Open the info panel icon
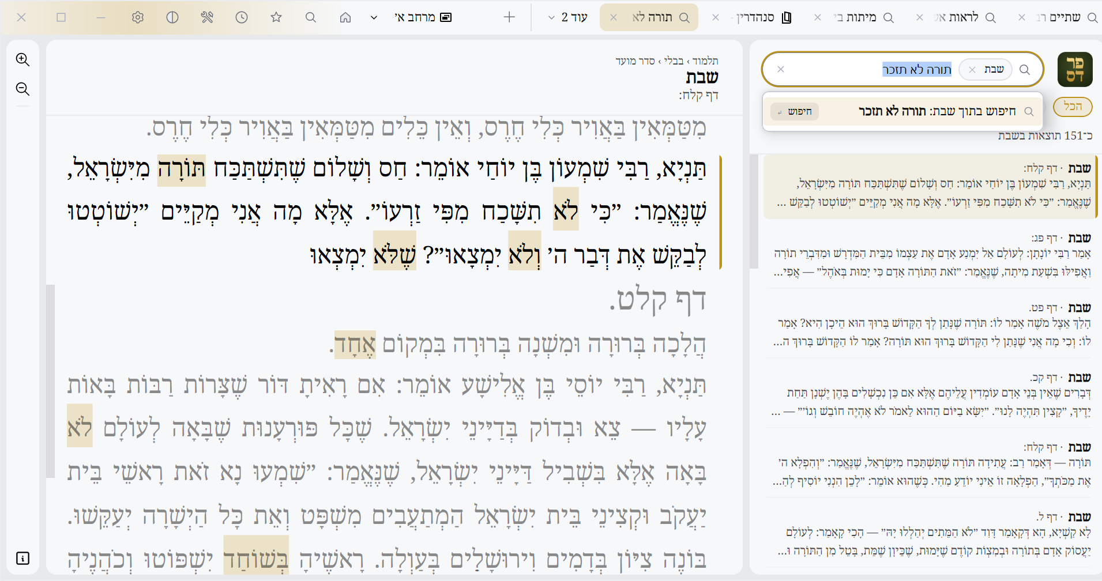 click(22, 558)
